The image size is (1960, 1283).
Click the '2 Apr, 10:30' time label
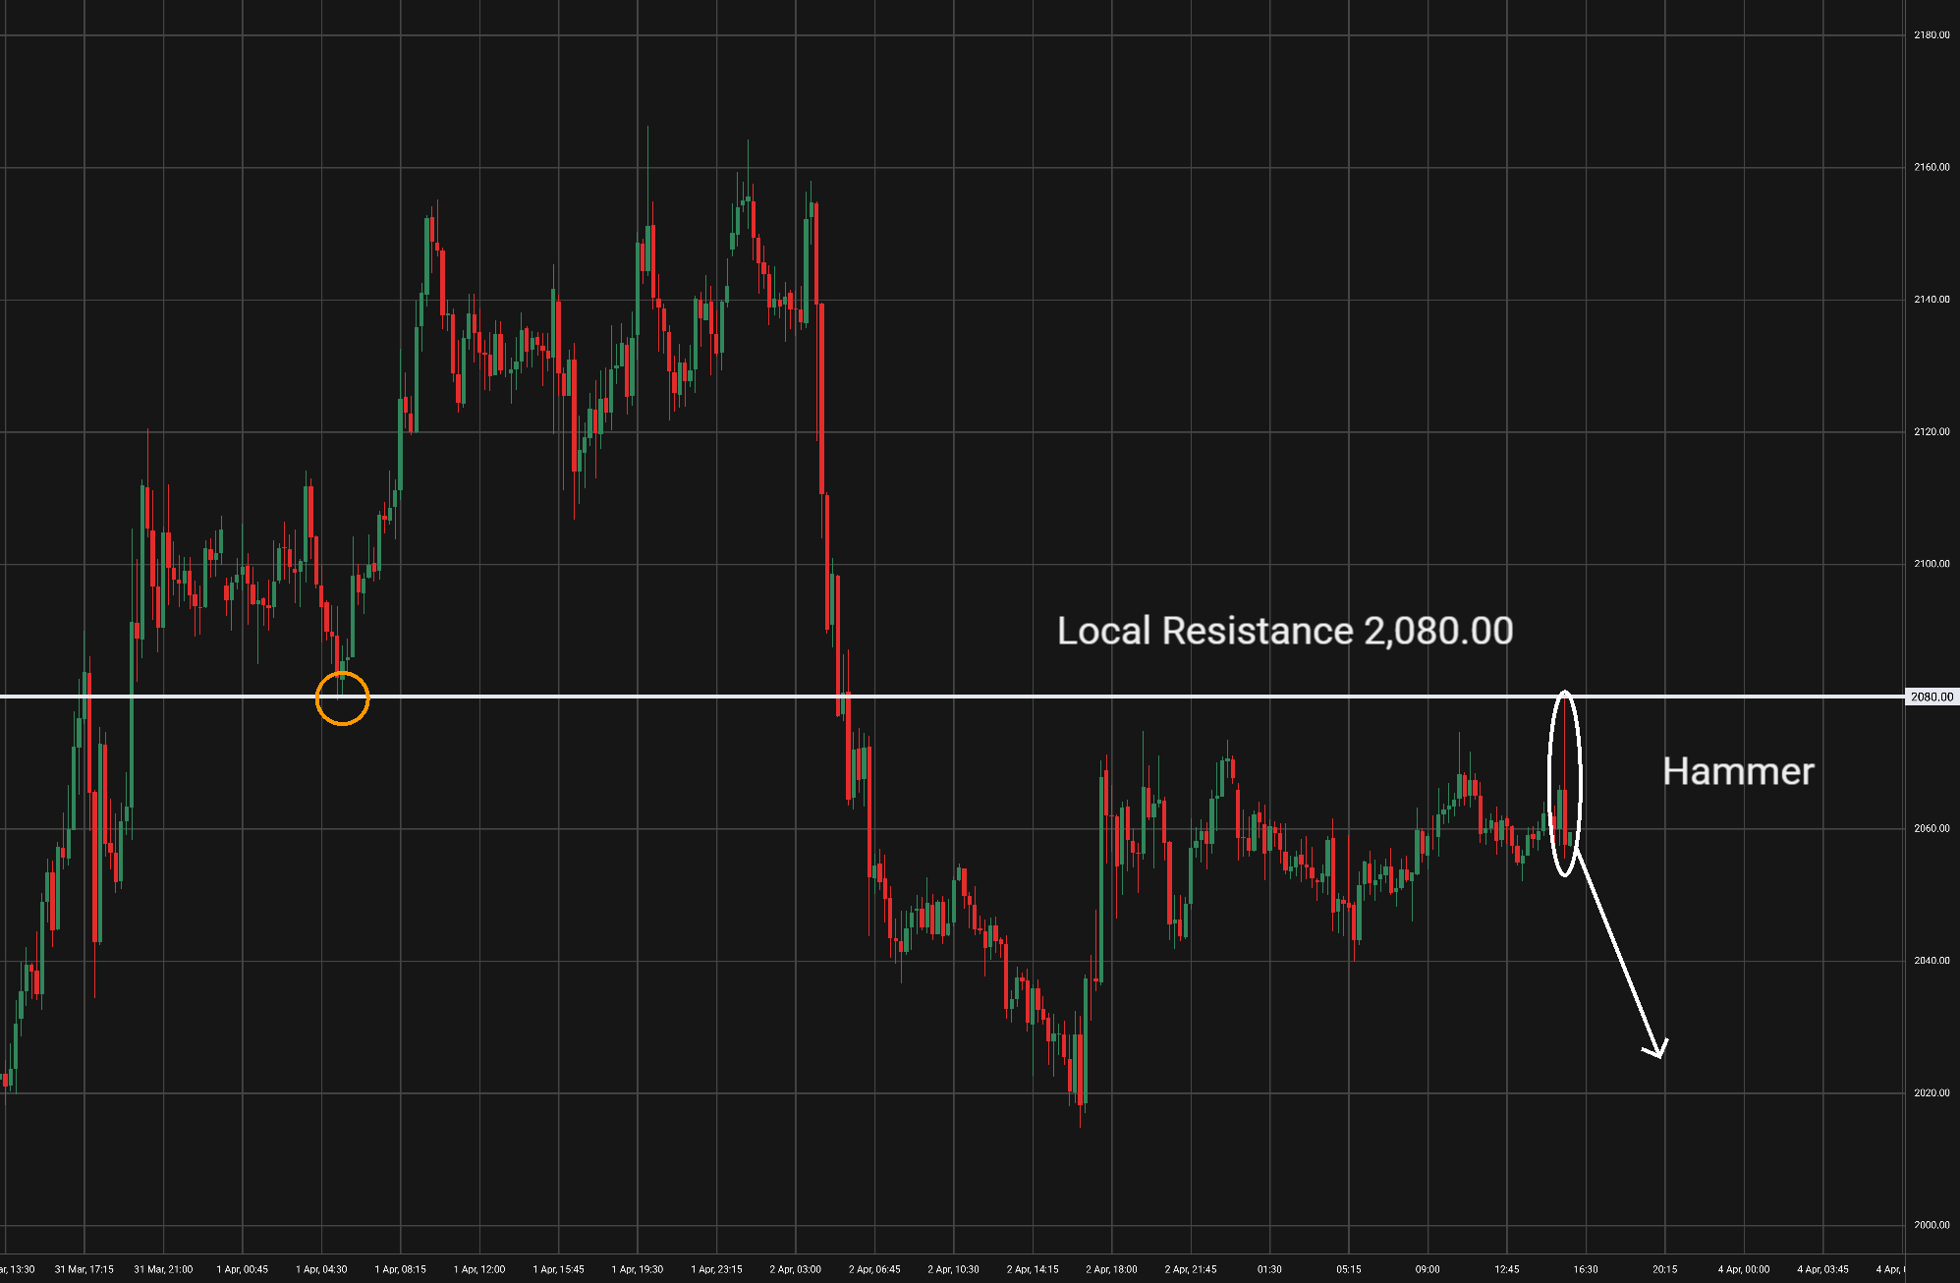tap(953, 1269)
